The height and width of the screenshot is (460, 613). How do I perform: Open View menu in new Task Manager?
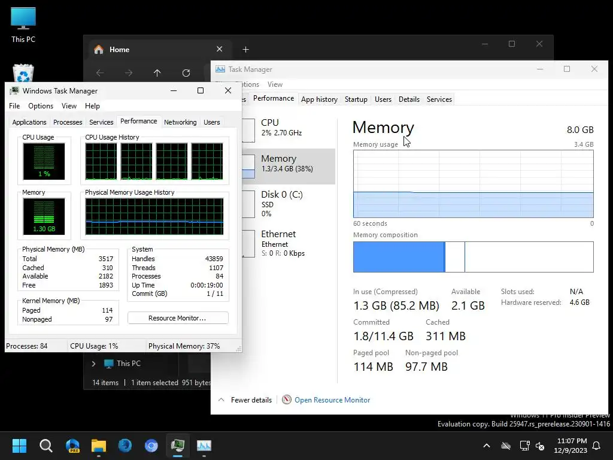pyautogui.click(x=275, y=84)
